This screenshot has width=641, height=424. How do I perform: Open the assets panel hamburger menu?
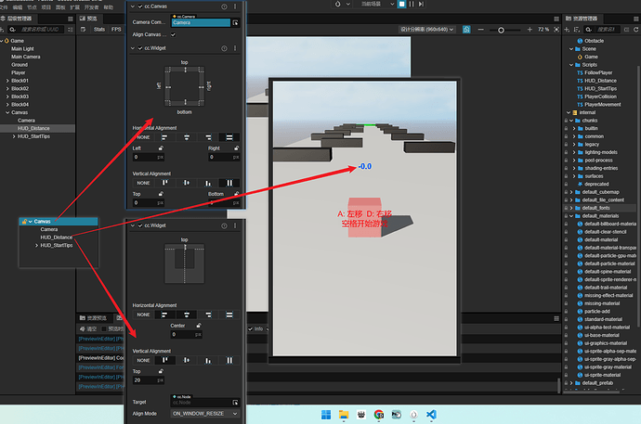(636, 19)
